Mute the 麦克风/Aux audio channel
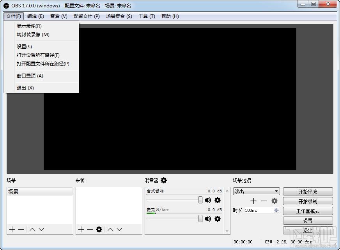 point(207,219)
